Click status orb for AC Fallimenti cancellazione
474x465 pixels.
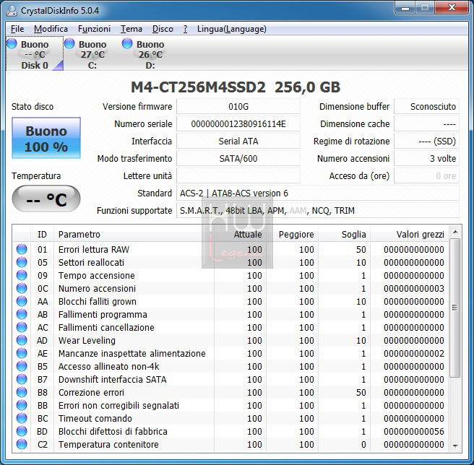click(22, 327)
